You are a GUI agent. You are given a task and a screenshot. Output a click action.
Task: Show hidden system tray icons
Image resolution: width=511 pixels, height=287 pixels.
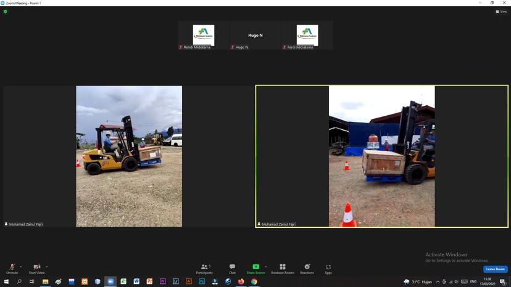pyautogui.click(x=438, y=282)
